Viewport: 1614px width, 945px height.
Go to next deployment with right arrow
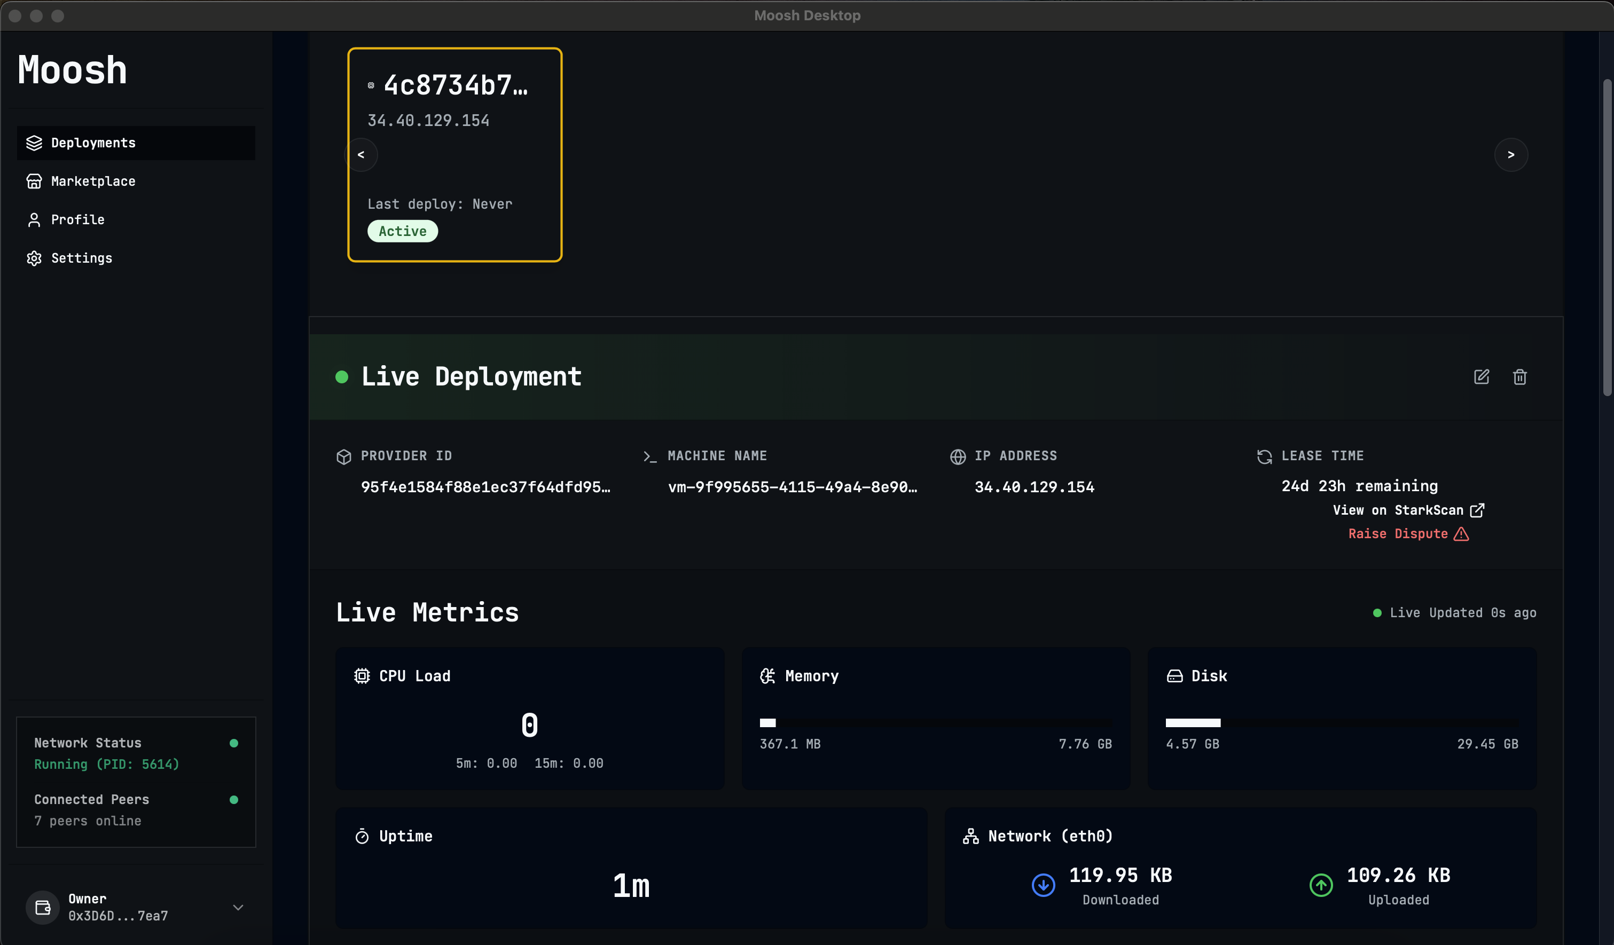[1510, 154]
